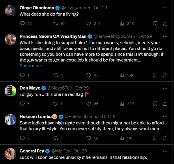Bookmark Oloye Okanlomo's tweet

(155, 23)
